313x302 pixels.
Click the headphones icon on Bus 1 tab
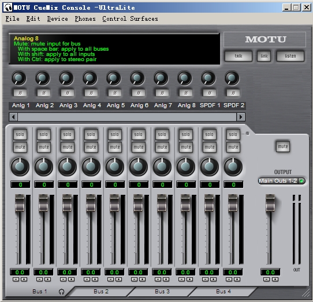click(62, 292)
